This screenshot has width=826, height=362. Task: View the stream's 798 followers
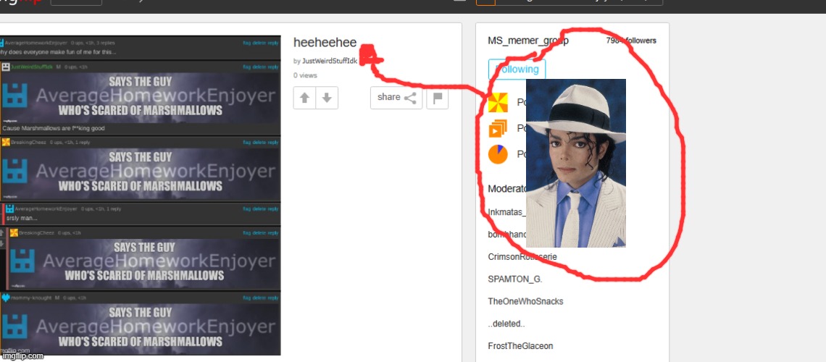(x=631, y=41)
